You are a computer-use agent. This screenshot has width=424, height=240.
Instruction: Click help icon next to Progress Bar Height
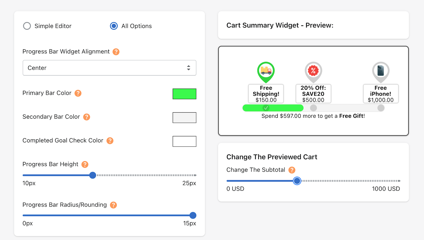(85, 164)
